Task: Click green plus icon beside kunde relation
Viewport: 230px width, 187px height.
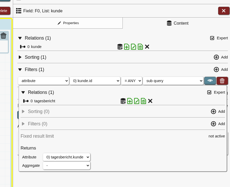Action: (127, 47)
